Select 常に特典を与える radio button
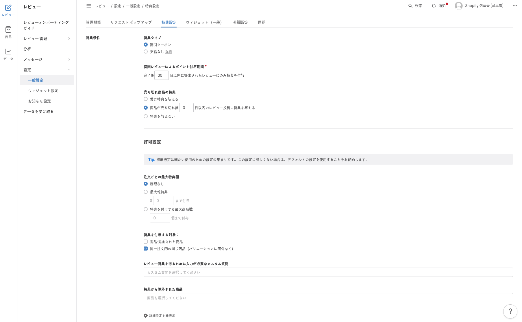This screenshot has width=522, height=322. 146,99
